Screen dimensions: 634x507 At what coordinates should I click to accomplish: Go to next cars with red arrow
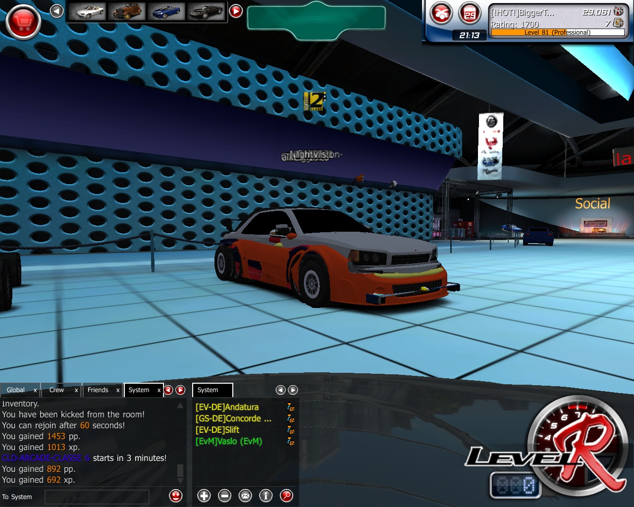tap(236, 11)
